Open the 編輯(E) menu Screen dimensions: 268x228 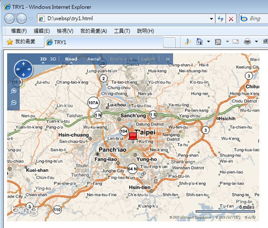pyautogui.click(x=42, y=31)
